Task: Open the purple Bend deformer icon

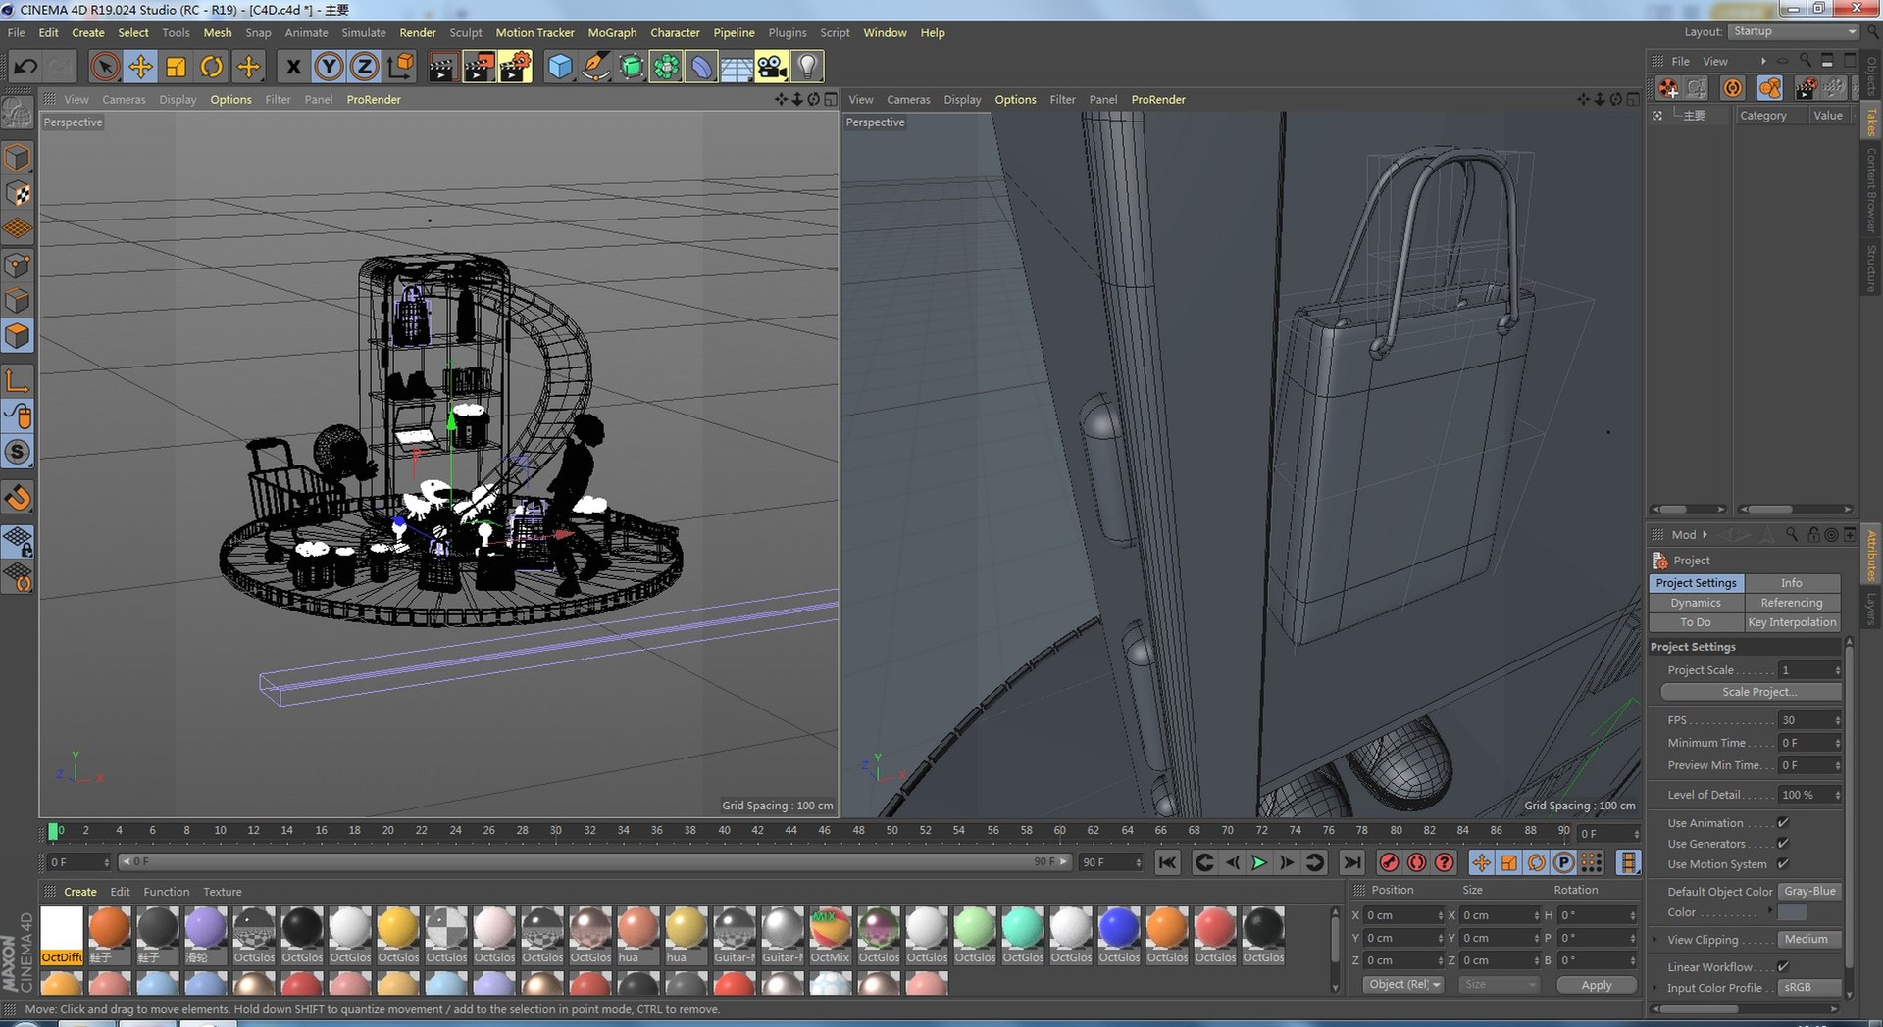Action: coord(701,67)
